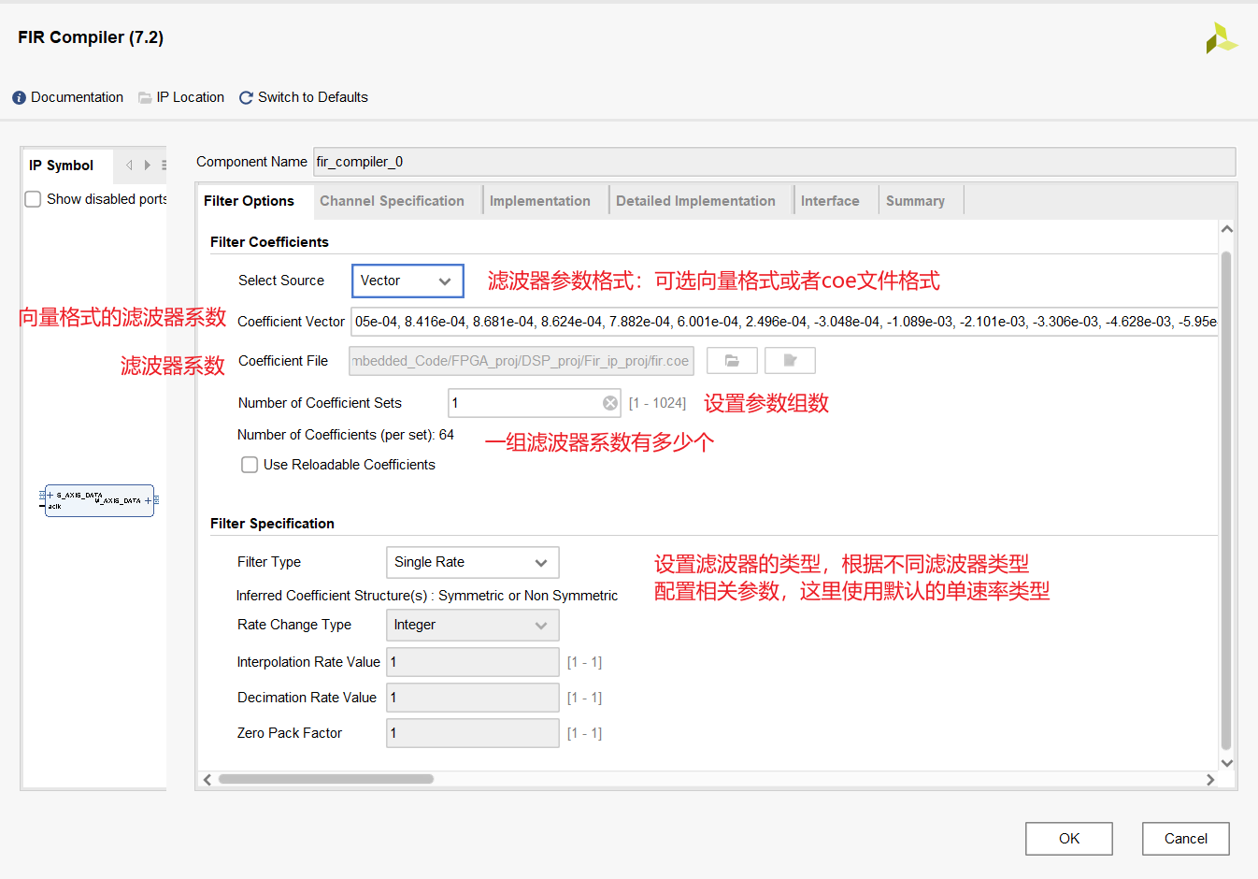Go to the Interface tab
This screenshot has width=1258, height=879.
830,201
